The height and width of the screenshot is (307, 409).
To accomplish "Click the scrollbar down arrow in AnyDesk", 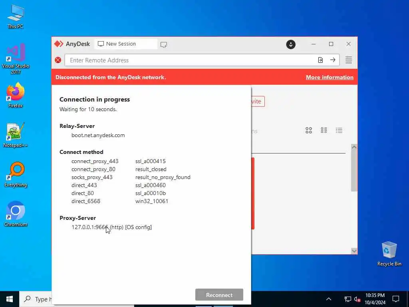I will (x=354, y=251).
